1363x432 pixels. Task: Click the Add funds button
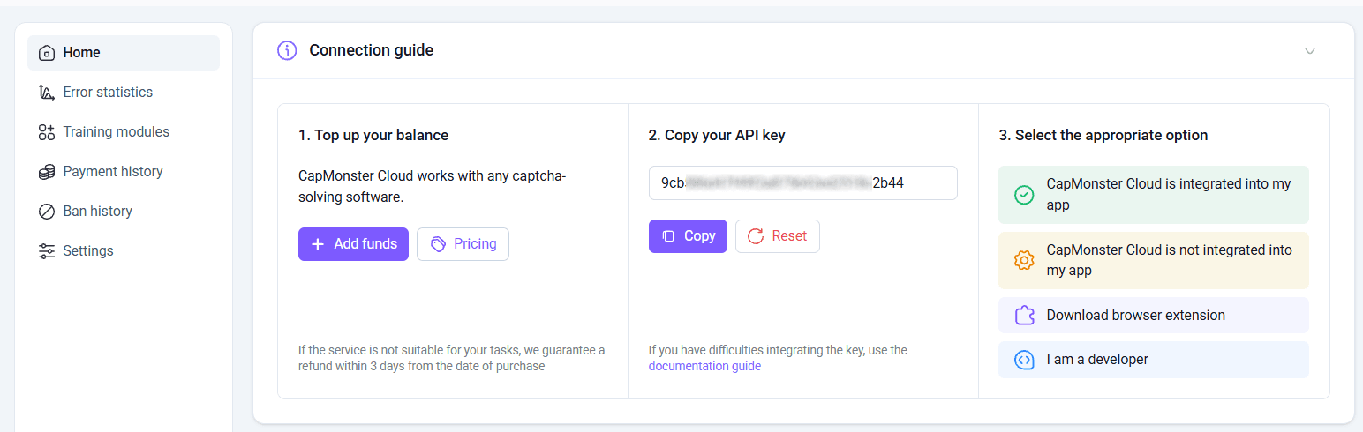pyautogui.click(x=353, y=244)
